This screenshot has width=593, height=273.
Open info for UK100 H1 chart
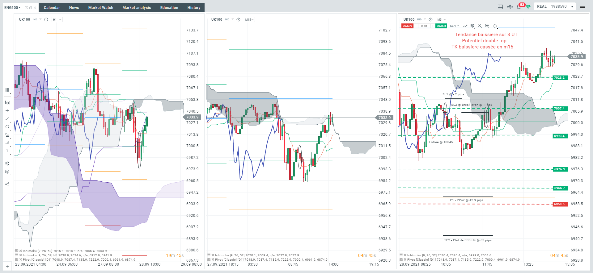coord(46,19)
